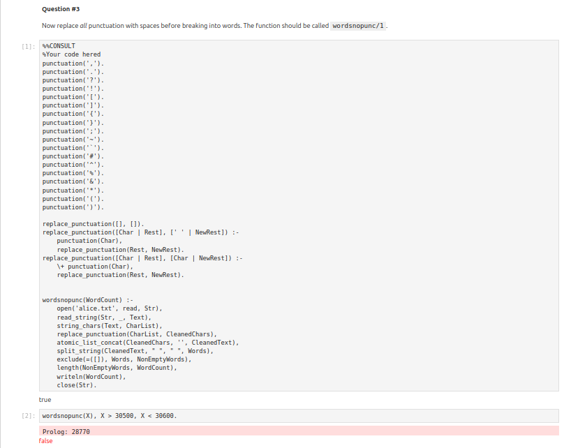Viewport: 564px width, 448px height.
Task: Click the true output text
Action: 44,399
